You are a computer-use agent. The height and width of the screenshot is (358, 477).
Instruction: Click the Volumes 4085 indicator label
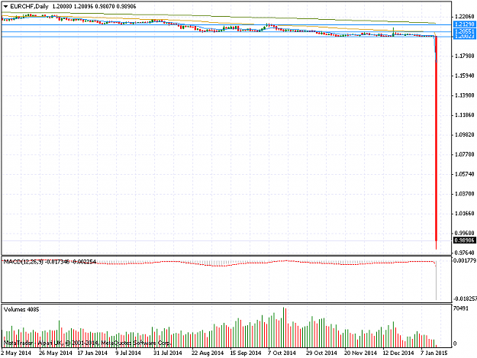pyautogui.click(x=21, y=309)
